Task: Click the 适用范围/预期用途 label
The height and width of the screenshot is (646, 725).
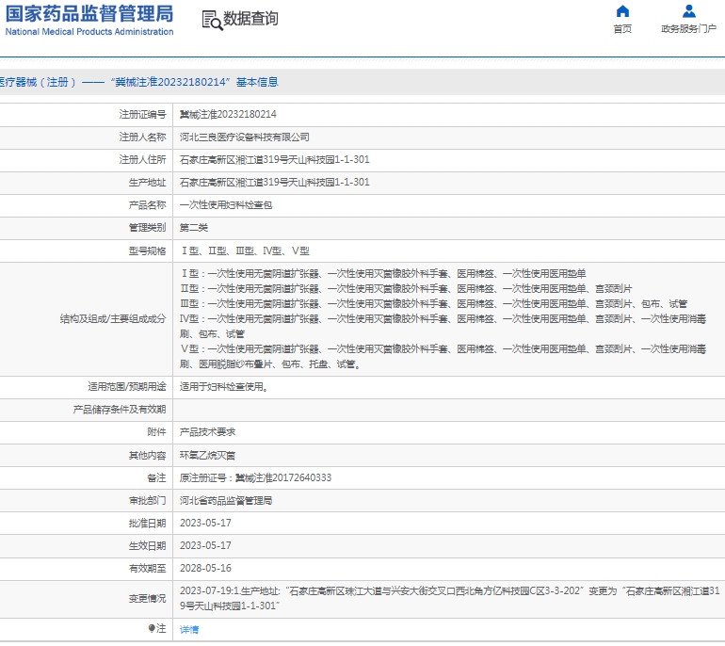Action: pyautogui.click(x=127, y=387)
